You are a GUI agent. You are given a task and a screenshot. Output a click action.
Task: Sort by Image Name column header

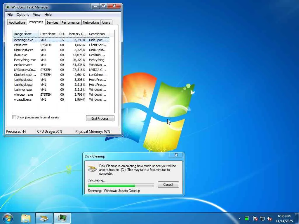click(x=26, y=34)
